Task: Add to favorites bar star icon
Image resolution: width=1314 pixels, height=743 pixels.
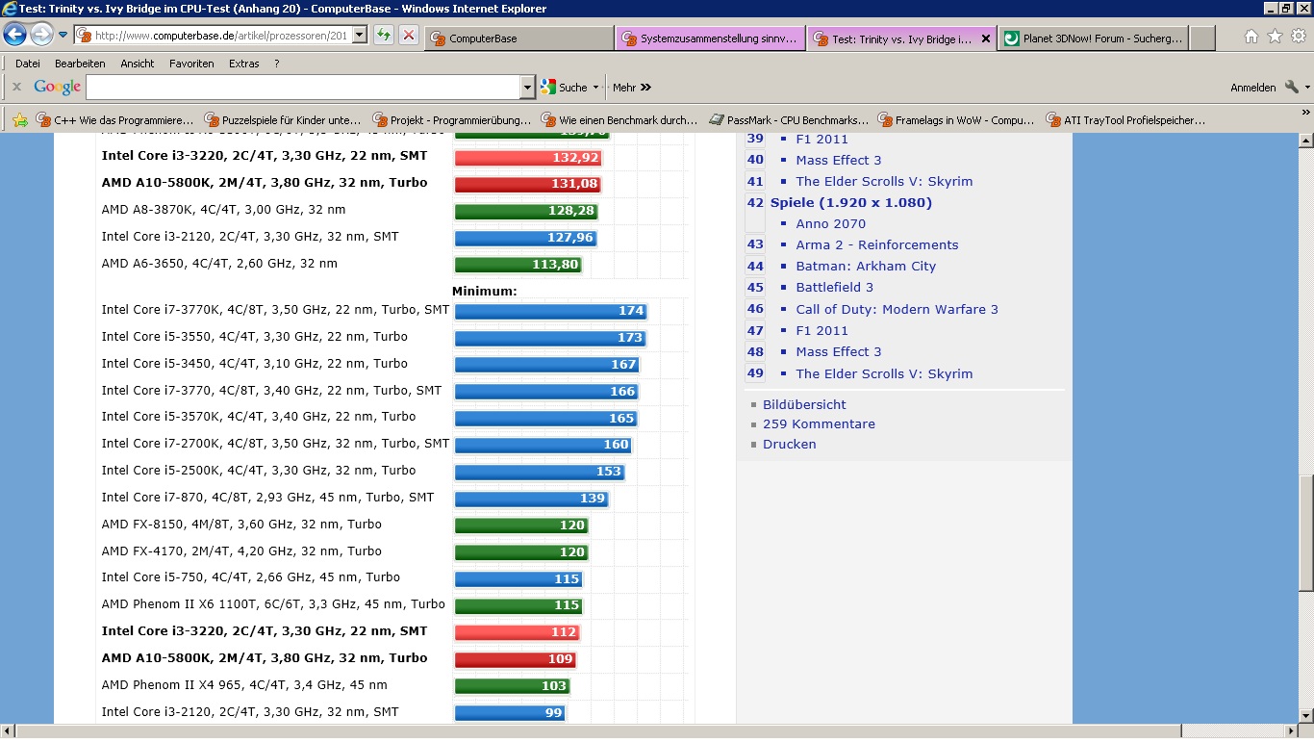Action: point(19,120)
